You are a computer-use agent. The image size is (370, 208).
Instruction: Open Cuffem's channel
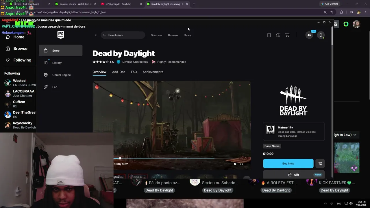pyautogui.click(x=20, y=104)
